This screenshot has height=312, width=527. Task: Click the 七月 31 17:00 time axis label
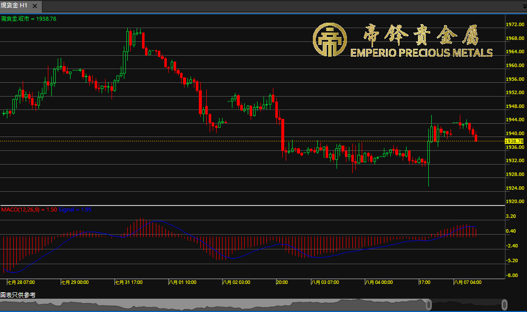pos(129,282)
